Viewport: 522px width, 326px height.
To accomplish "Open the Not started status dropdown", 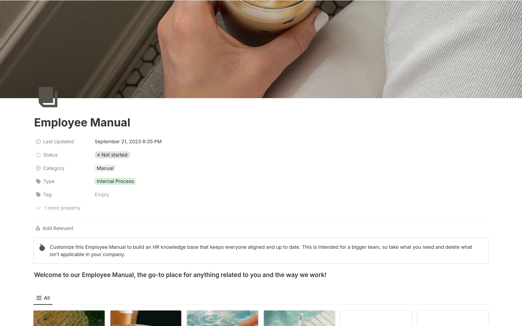I will (113, 155).
